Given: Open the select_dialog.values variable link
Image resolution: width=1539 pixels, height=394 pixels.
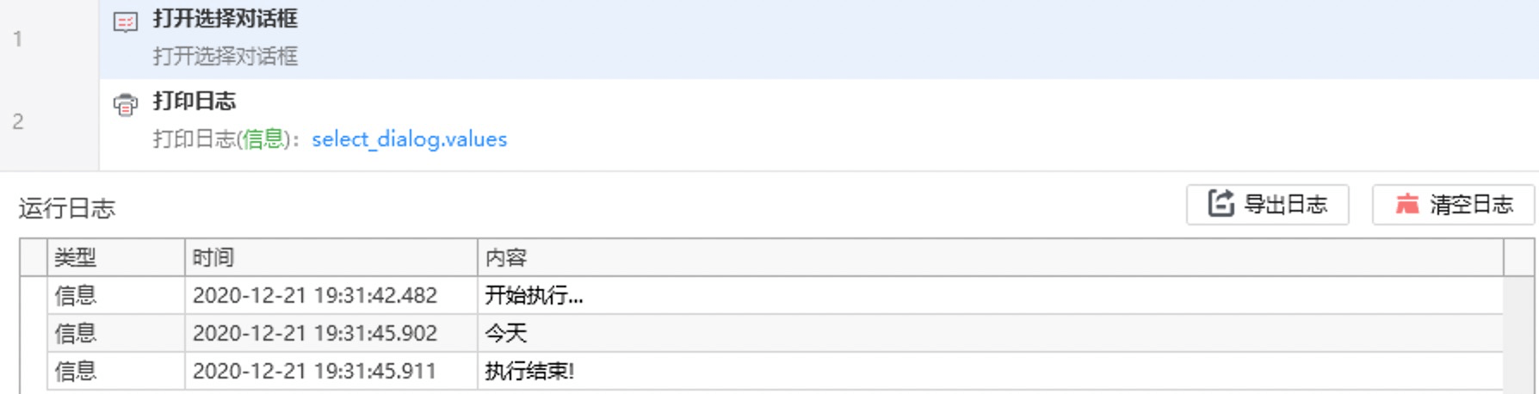Looking at the screenshot, I should [x=409, y=139].
